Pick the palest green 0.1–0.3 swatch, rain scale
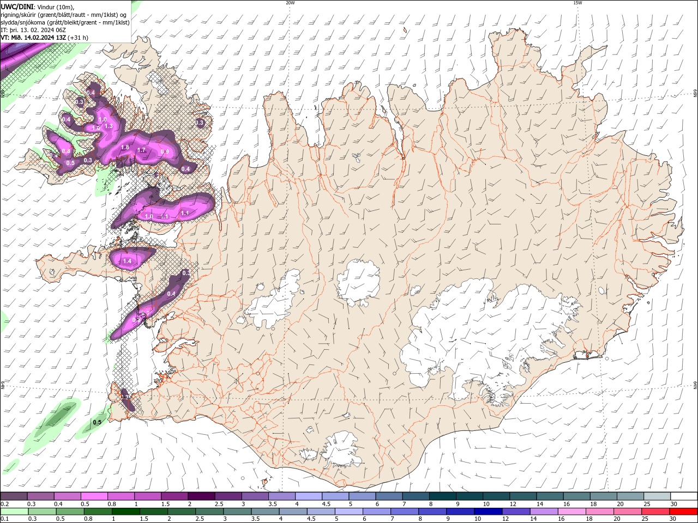The width and height of the screenshot is (698, 523). coord(15,512)
